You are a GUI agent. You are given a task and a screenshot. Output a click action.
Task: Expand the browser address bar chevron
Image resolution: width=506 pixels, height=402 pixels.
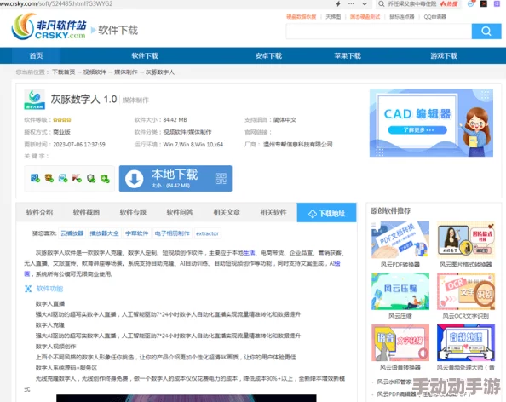point(365,4)
